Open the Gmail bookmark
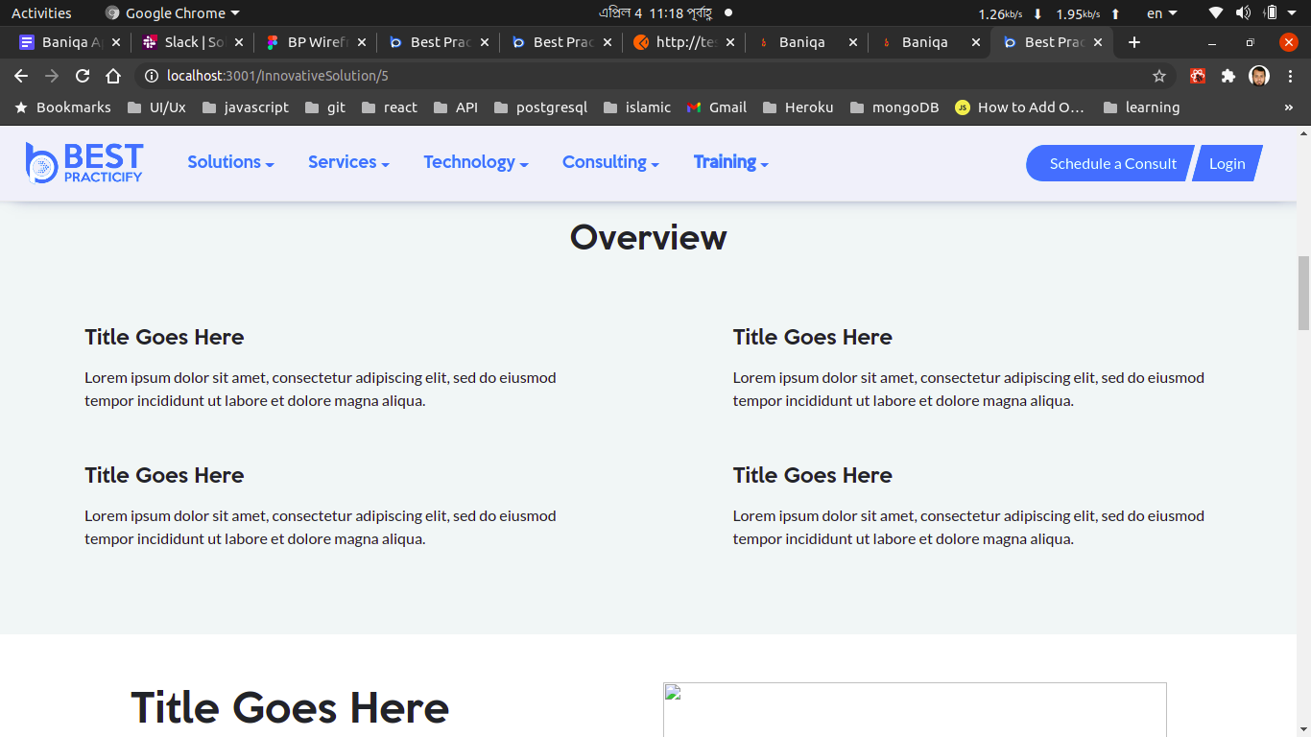 (717, 107)
